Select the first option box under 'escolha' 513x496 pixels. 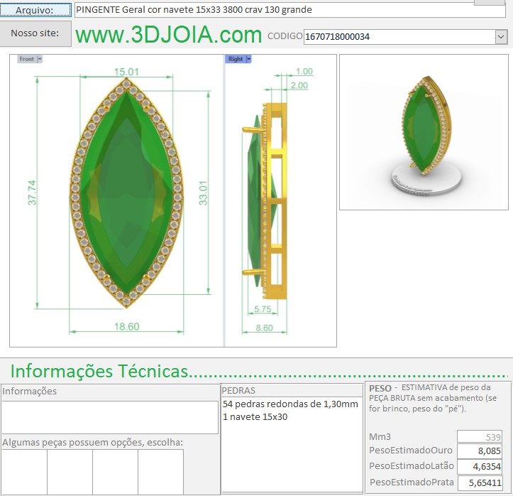click(24, 471)
